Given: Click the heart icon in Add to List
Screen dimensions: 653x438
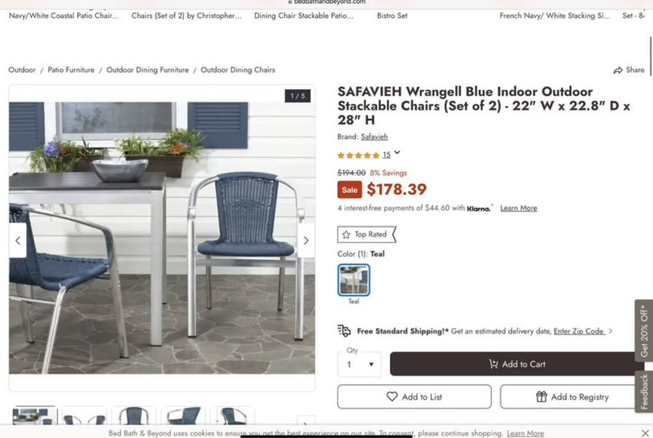Looking at the screenshot, I should click(x=392, y=396).
